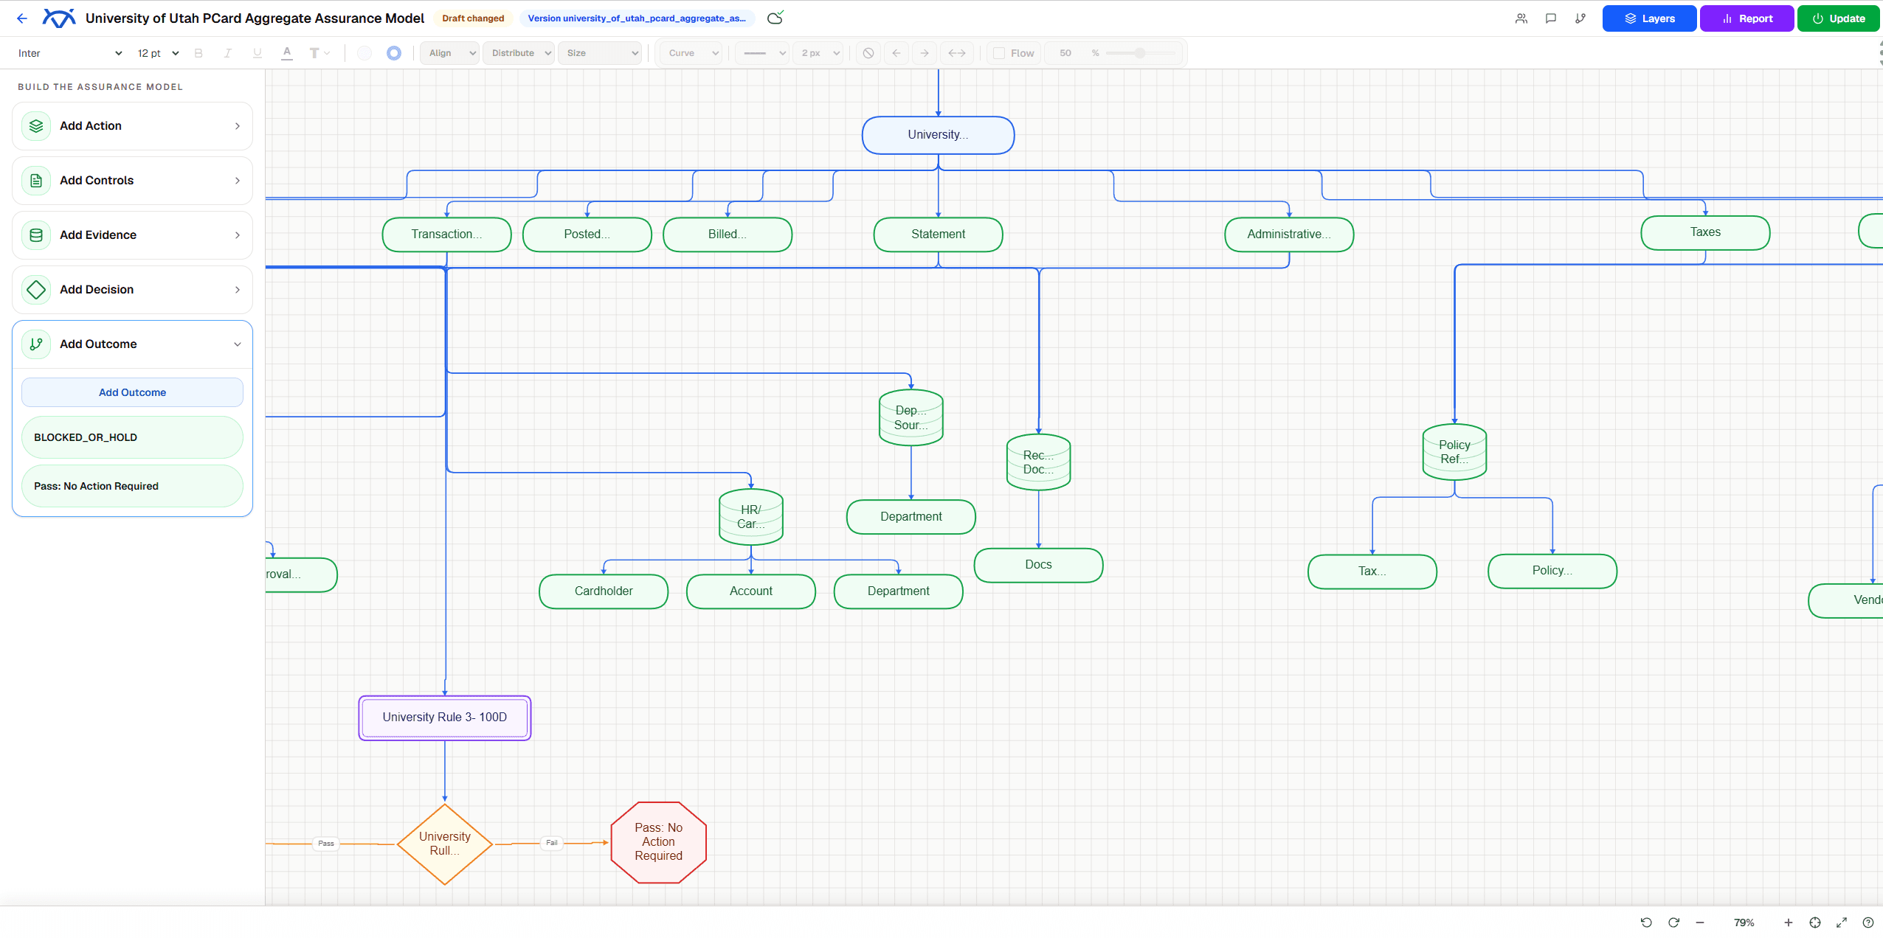Open the collaborators users icon
Screen dimensions: 1883x938
1521,18
